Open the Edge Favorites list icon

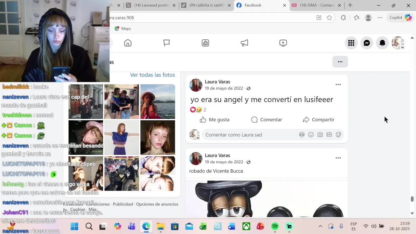pyautogui.click(x=357, y=18)
